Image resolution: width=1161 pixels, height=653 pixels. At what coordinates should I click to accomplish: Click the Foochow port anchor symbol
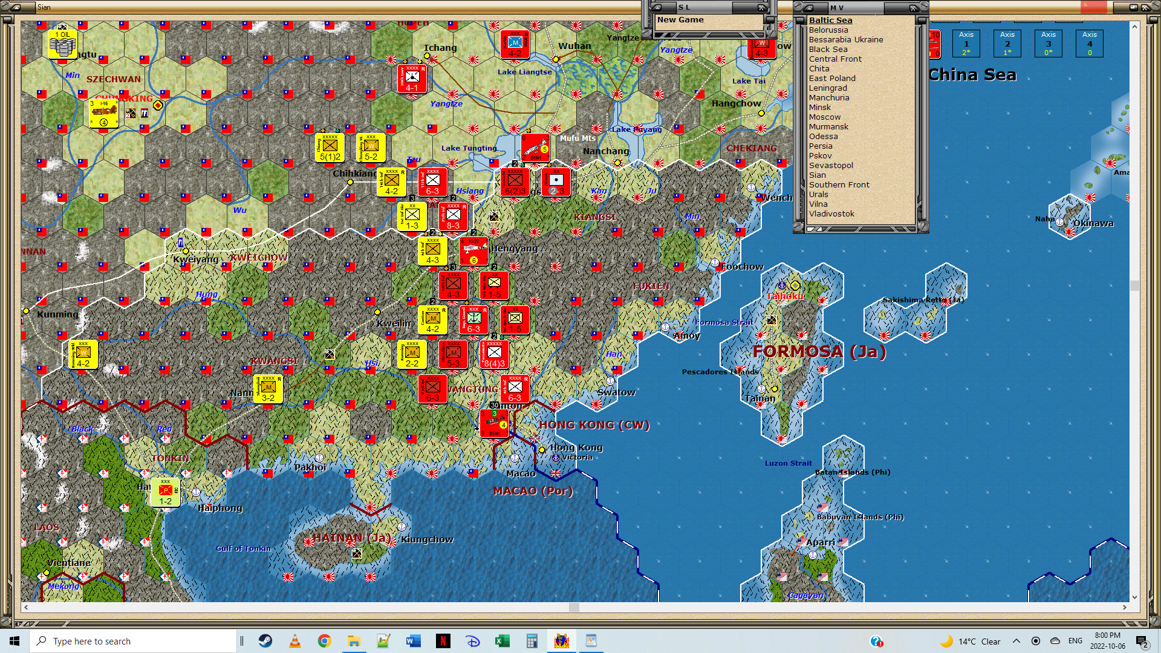[715, 263]
